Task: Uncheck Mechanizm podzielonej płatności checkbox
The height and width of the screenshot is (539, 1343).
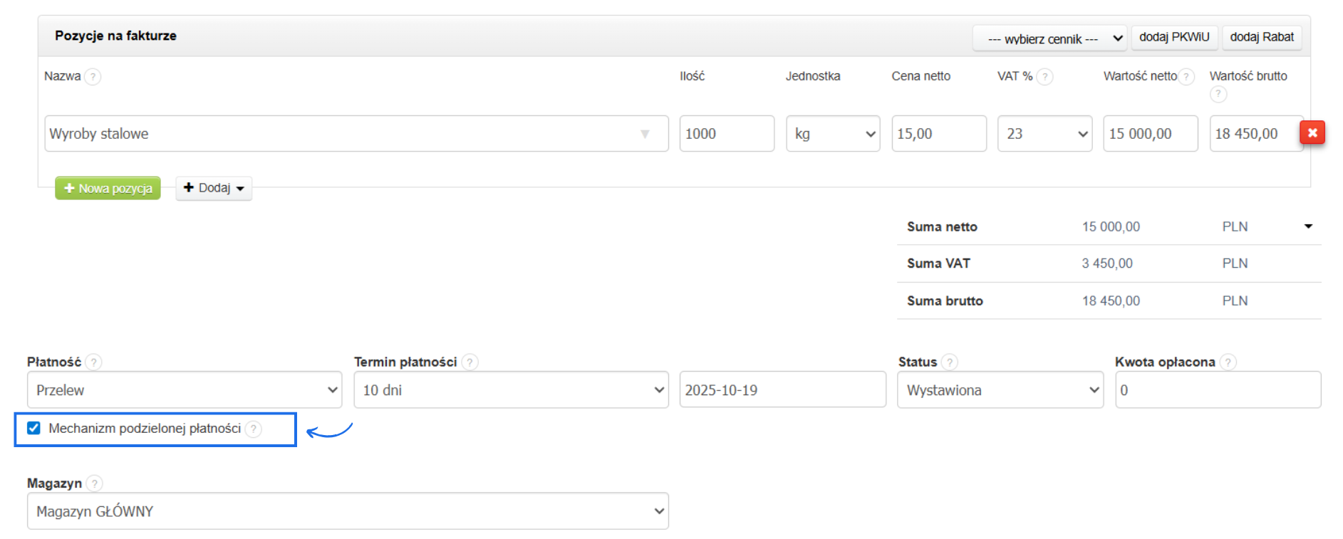Action: point(33,428)
